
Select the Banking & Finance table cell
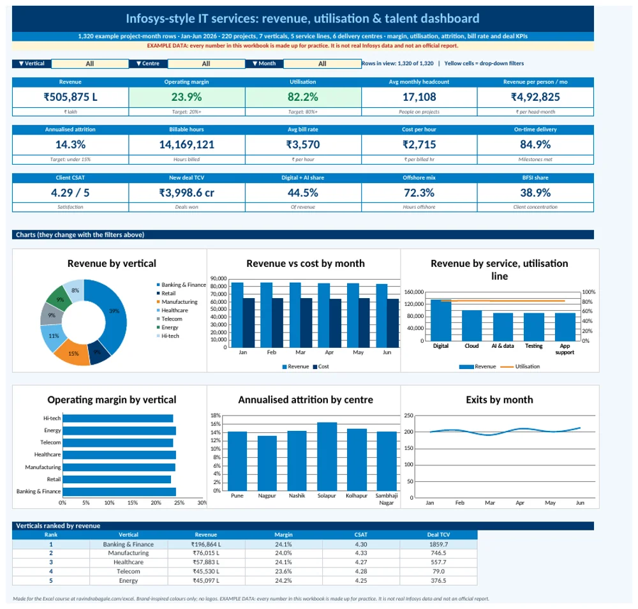click(x=129, y=545)
